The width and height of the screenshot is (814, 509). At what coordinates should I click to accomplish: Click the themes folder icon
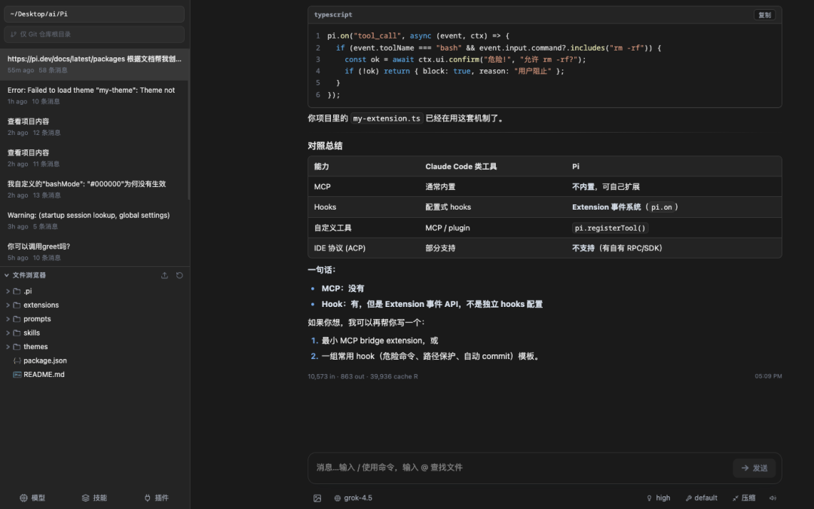coord(17,346)
